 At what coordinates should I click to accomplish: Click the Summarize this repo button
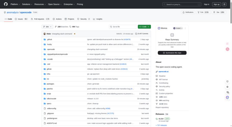(x=172, y=53)
